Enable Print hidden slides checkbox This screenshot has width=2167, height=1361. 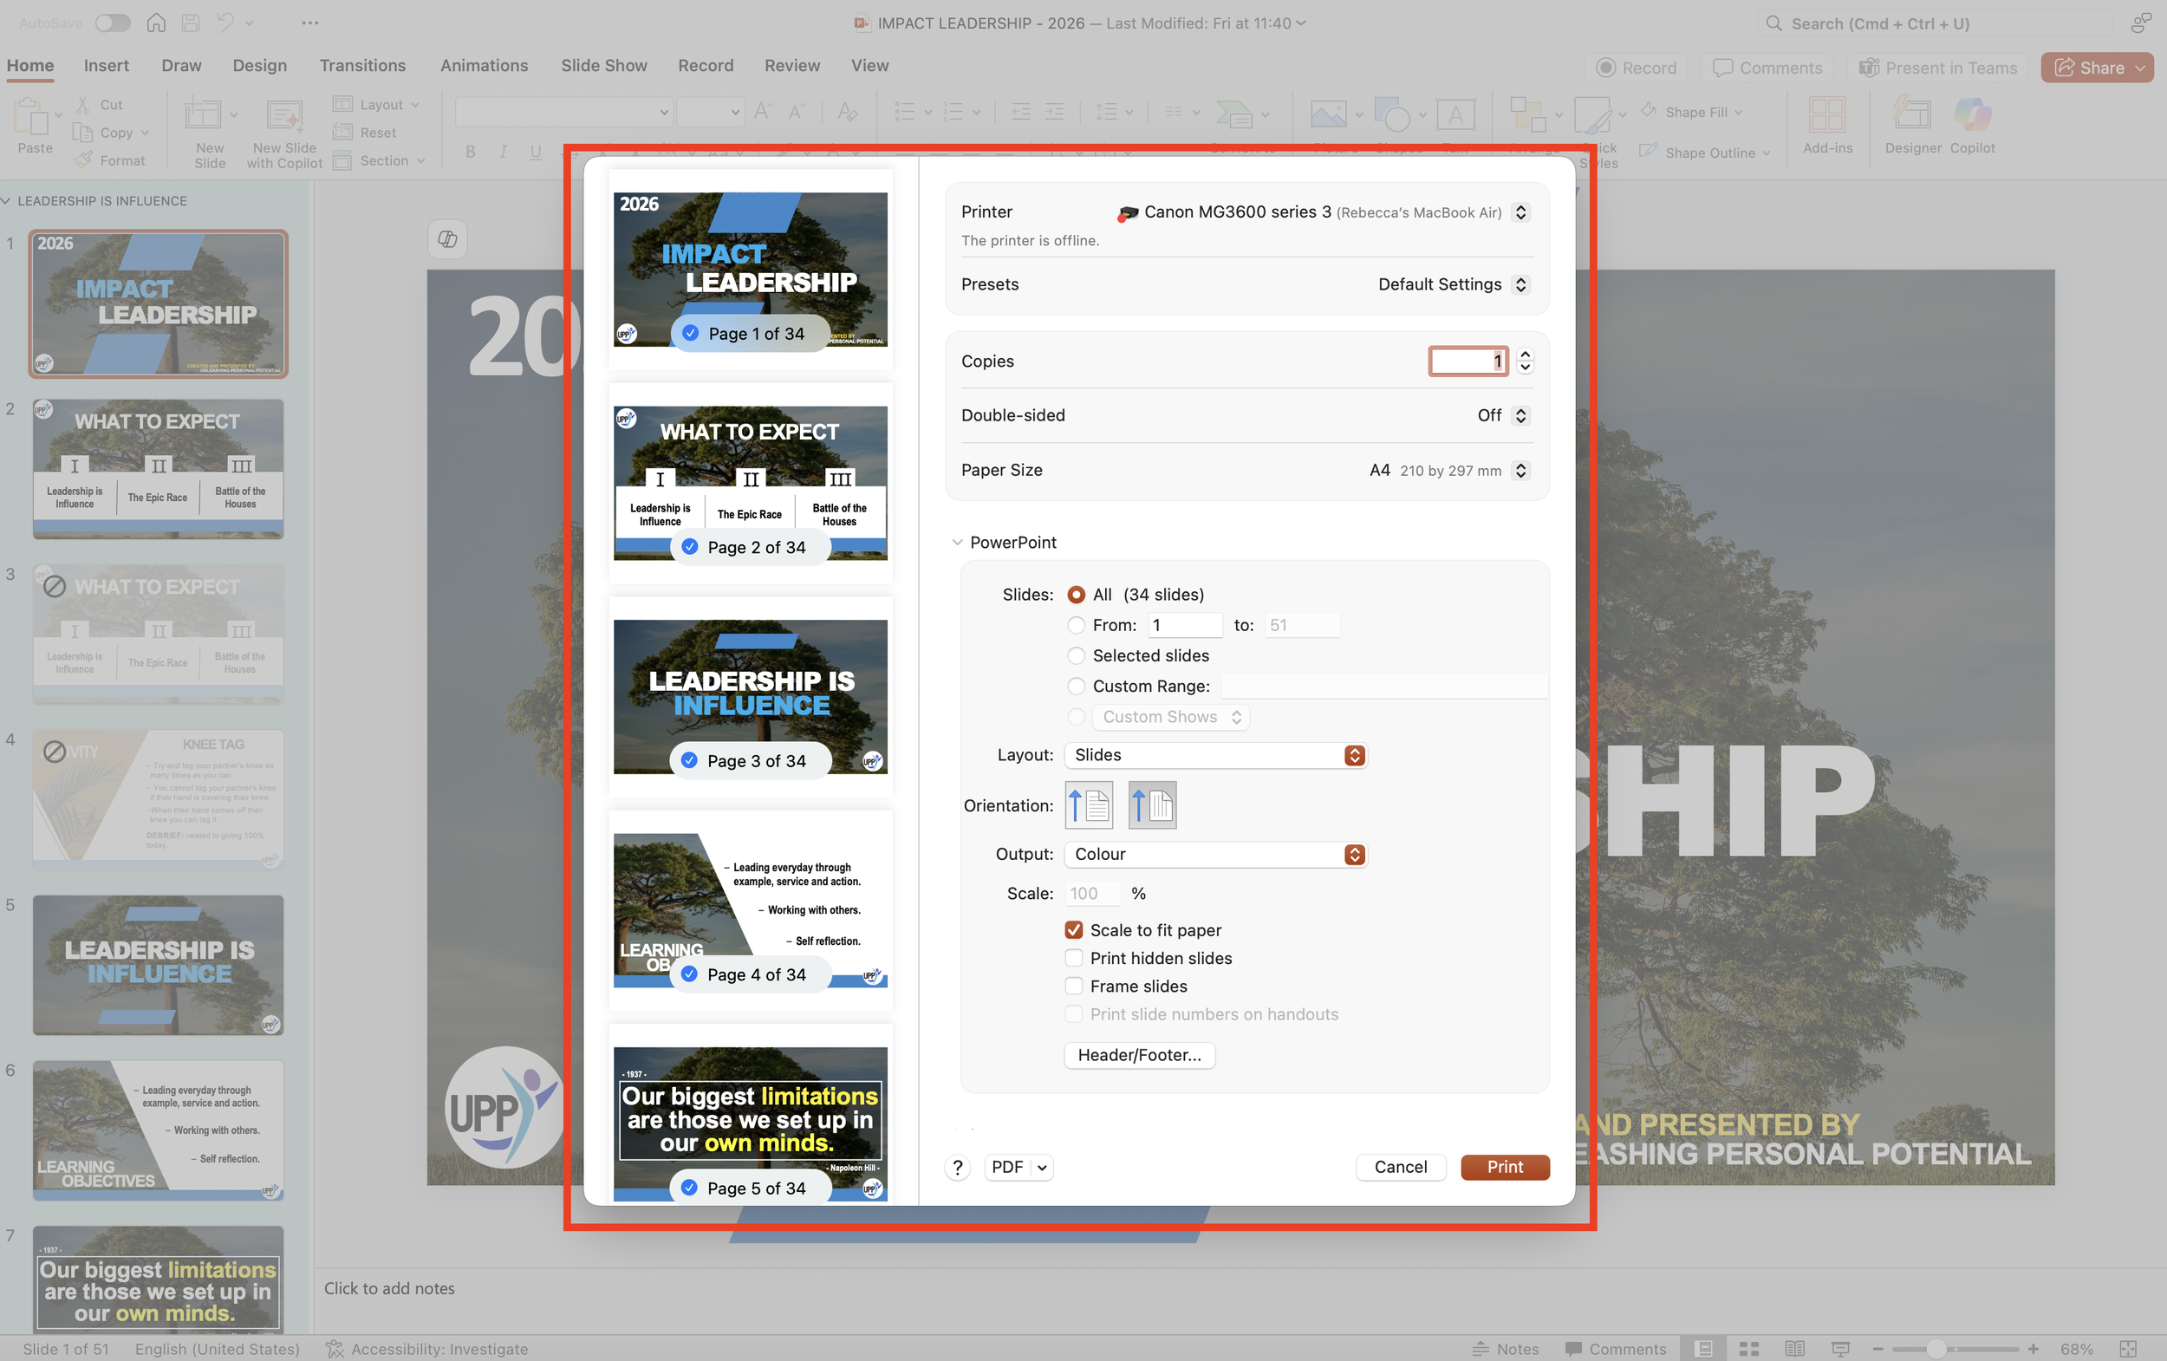point(1074,958)
